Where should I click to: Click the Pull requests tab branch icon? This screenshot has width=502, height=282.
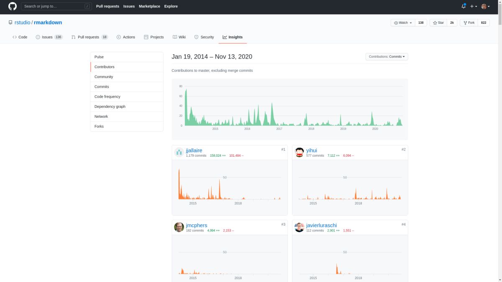coord(74,37)
